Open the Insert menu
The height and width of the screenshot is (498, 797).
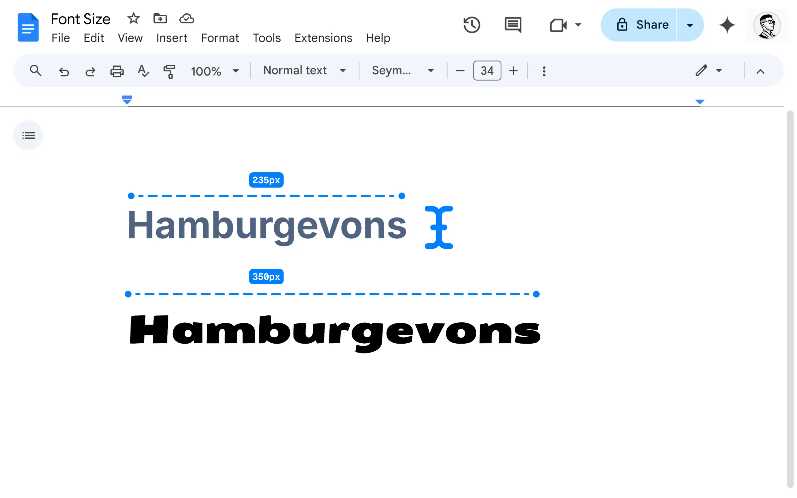click(172, 38)
